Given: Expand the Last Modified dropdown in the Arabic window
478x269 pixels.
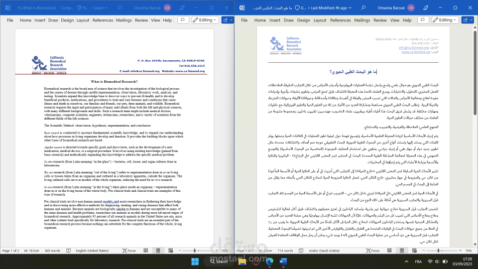Looking at the screenshot, I should tap(332, 7).
